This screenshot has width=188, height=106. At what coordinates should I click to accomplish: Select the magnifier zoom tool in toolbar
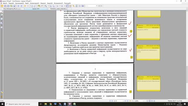(46, 6)
